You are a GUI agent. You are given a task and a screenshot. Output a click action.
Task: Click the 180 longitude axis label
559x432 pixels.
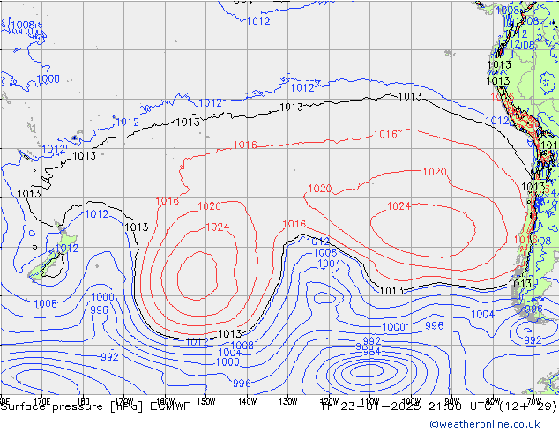(x=83, y=401)
